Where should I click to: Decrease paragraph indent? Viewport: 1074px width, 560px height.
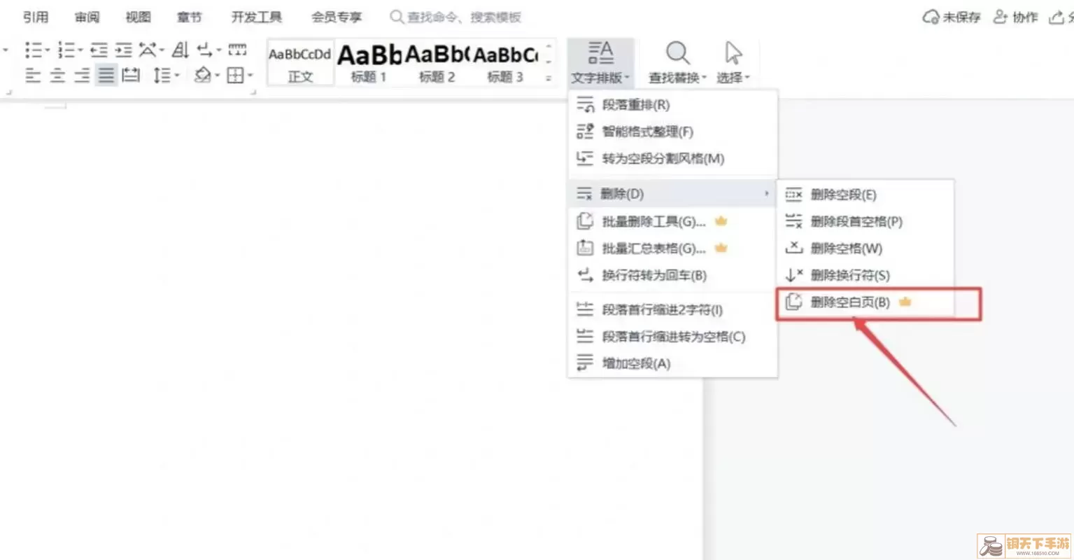[x=99, y=50]
